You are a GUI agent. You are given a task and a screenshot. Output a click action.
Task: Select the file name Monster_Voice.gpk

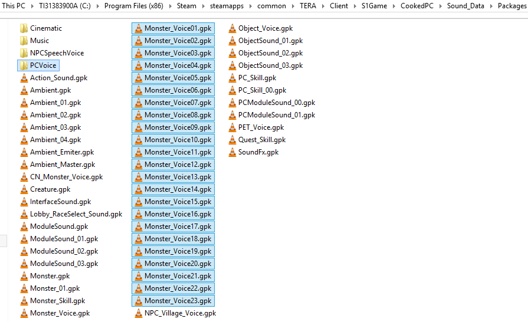pos(60,313)
